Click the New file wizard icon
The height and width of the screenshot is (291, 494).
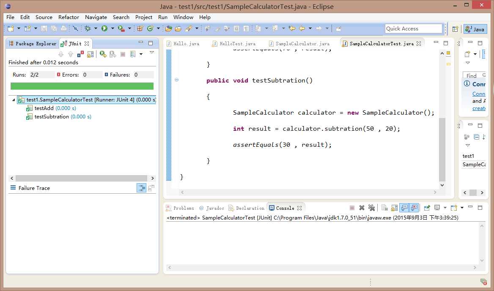click(11, 29)
